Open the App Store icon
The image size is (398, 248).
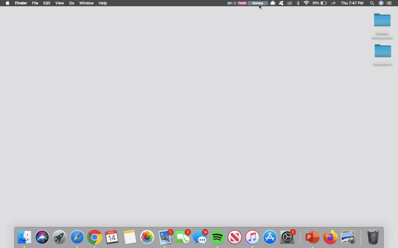click(269, 237)
